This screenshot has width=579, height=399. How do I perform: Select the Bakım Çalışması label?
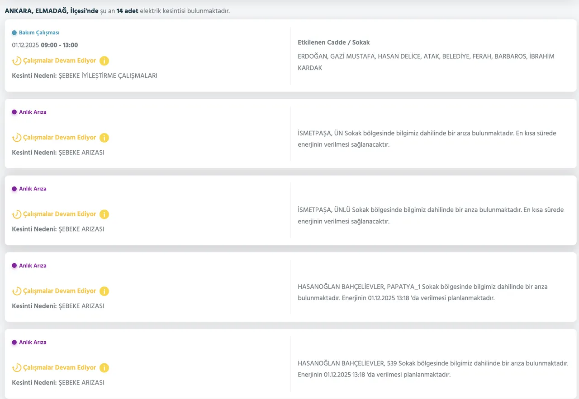(x=39, y=33)
